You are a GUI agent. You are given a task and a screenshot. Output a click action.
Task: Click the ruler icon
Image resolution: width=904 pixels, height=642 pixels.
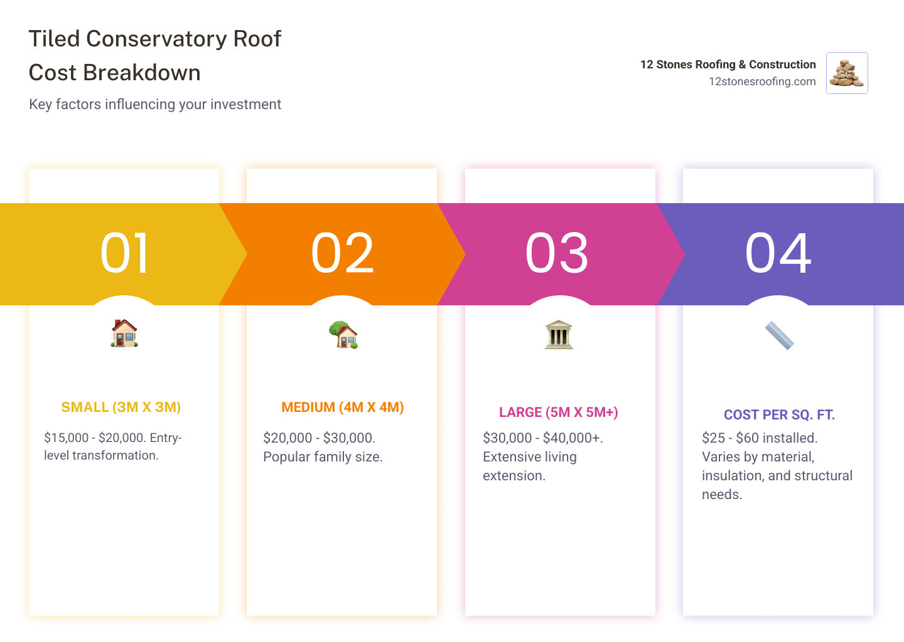point(779,335)
